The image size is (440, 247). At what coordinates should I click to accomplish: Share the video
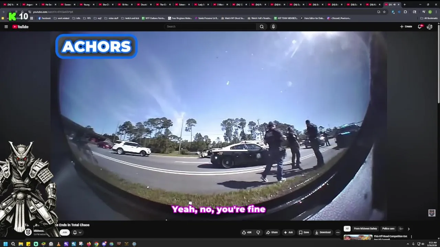[x=272, y=232]
